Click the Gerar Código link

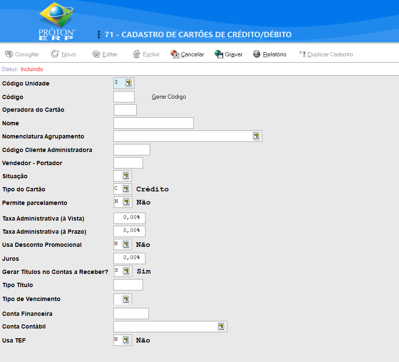tap(169, 97)
